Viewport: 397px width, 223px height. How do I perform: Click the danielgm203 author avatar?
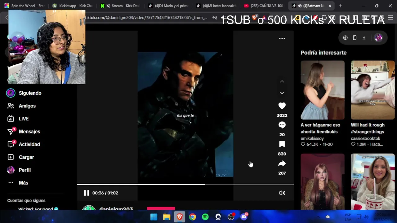point(89,208)
